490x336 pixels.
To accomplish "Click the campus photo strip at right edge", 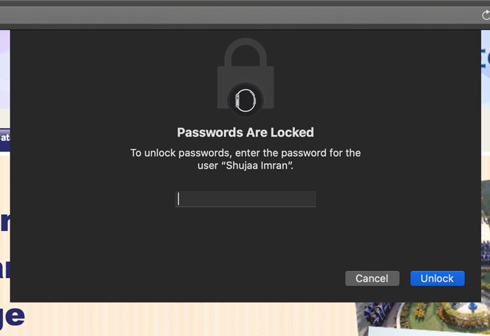I will [x=485, y=241].
